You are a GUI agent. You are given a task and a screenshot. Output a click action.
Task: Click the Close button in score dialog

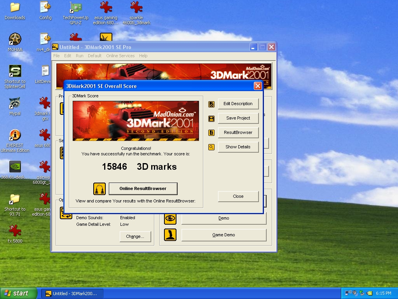click(238, 196)
